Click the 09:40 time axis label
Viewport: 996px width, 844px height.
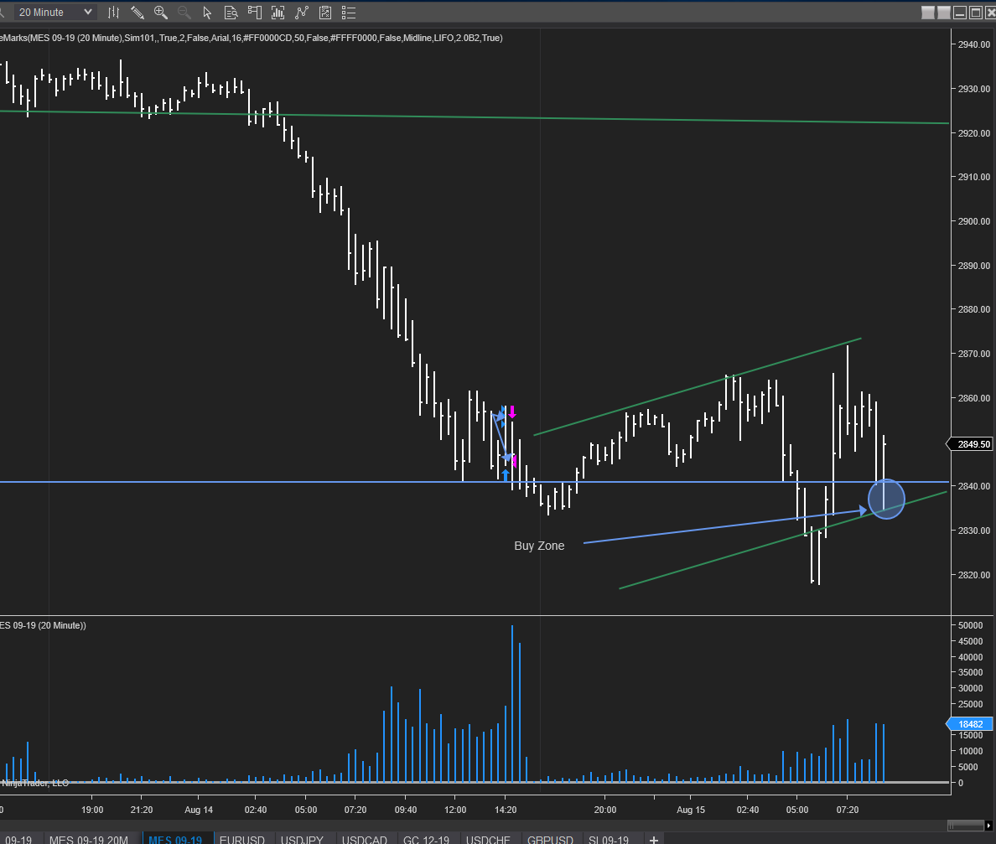point(405,810)
